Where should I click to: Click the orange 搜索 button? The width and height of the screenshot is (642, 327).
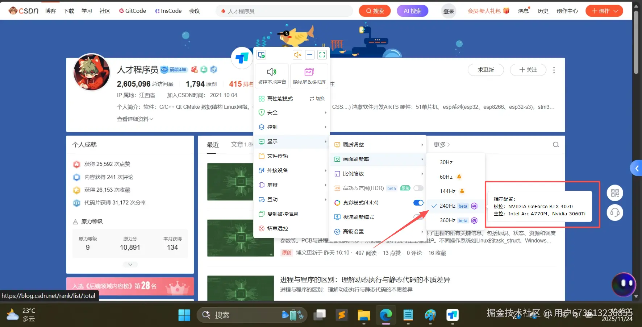(x=375, y=11)
